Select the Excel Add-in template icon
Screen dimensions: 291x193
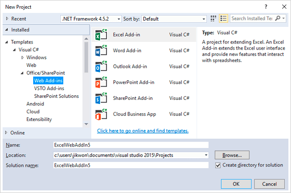coord(101,35)
